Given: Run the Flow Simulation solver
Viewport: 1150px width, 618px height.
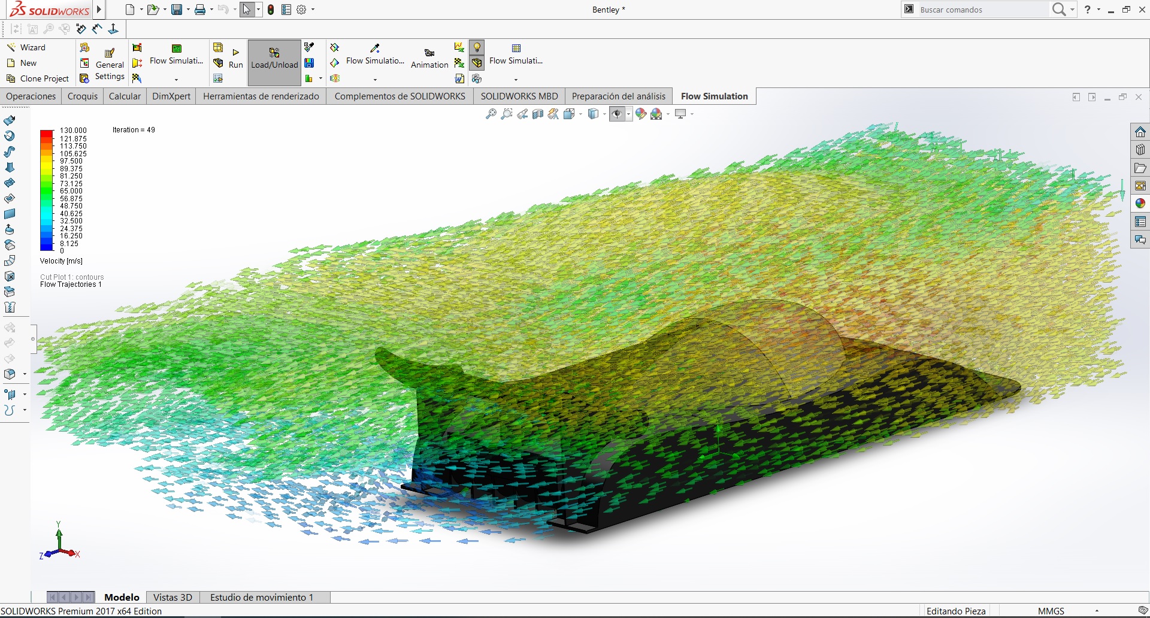Looking at the screenshot, I should pyautogui.click(x=235, y=59).
